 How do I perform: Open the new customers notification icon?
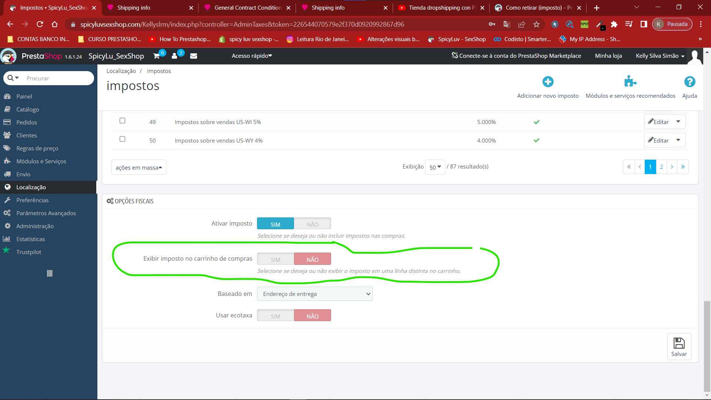174,56
